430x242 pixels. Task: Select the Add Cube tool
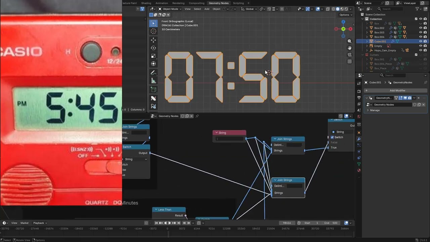154,89
